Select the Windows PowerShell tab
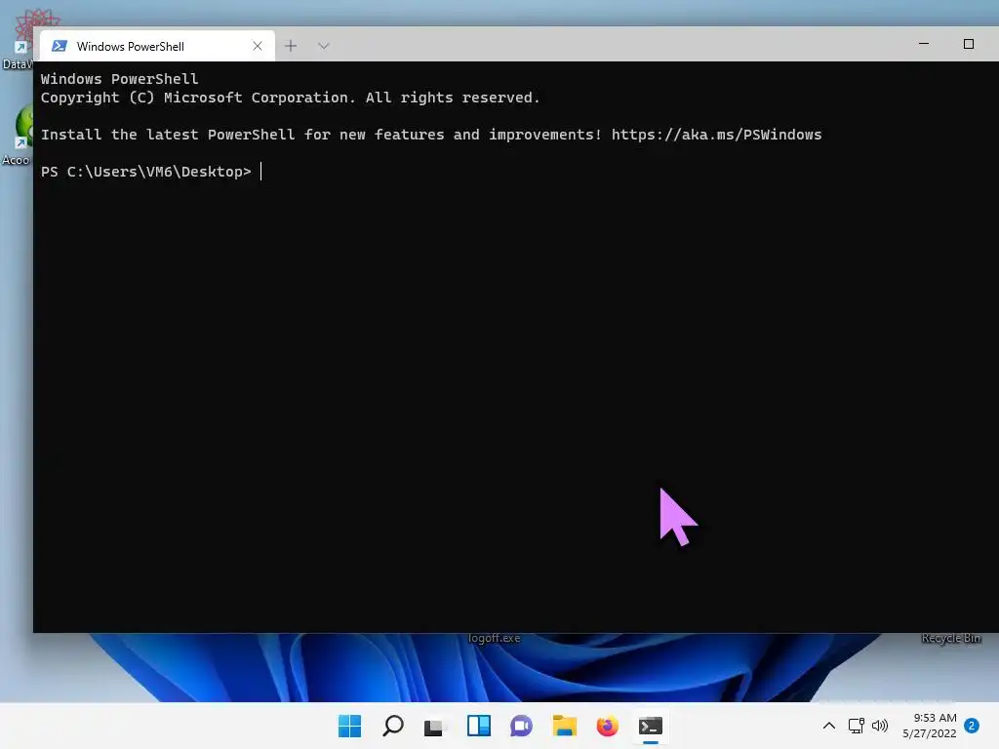Image resolution: width=999 pixels, height=749 pixels. coord(157,46)
